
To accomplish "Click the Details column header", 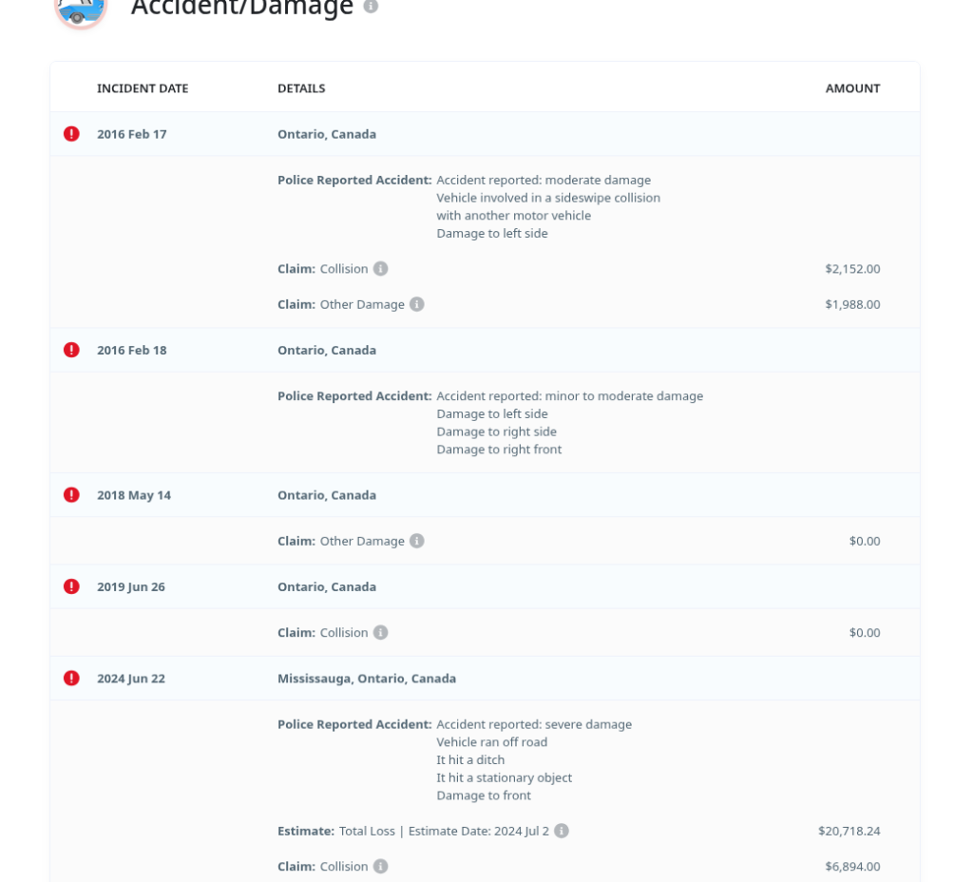I will (301, 88).
